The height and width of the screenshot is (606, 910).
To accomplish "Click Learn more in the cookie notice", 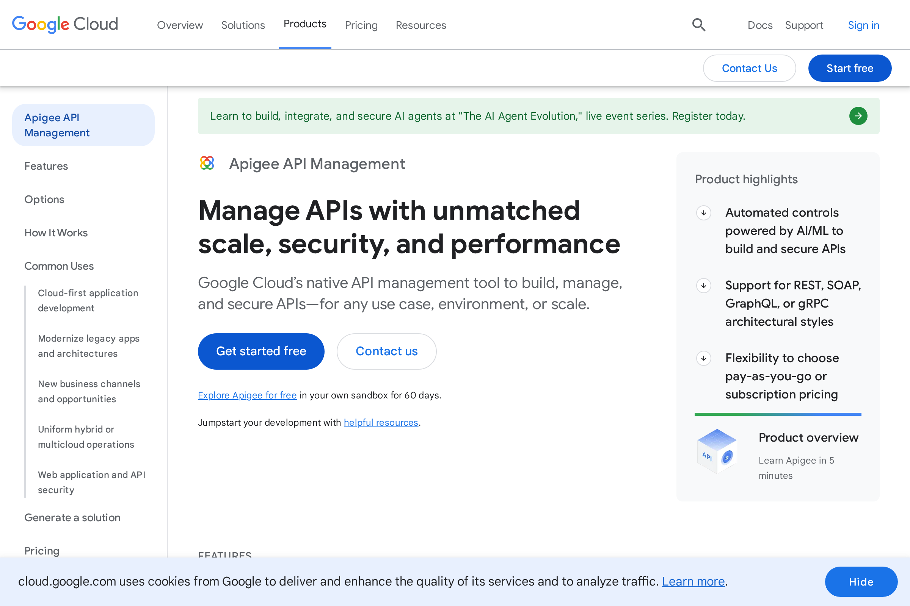I will pyautogui.click(x=693, y=581).
